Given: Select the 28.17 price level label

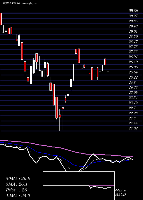Looking at the screenshot, I should click(x=133, y=42).
